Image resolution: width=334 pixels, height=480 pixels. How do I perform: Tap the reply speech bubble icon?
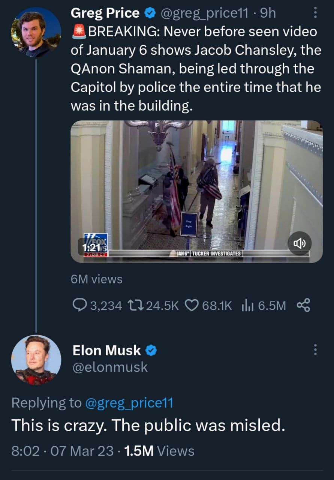click(79, 306)
